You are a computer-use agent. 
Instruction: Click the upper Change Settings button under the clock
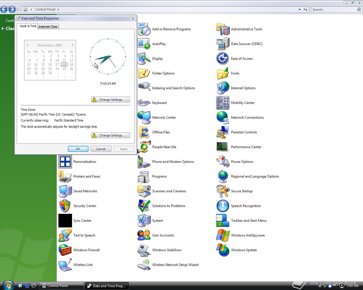(110, 99)
